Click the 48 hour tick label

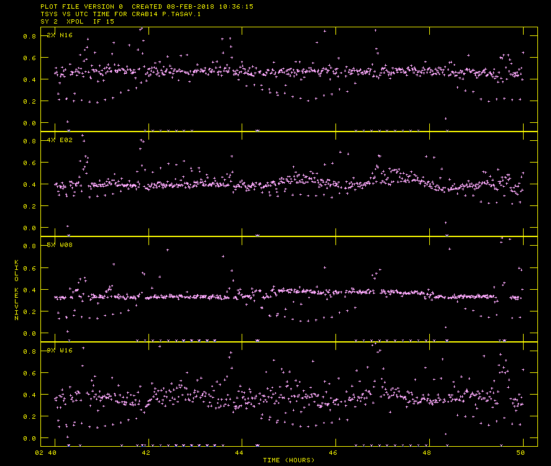coord(429,454)
